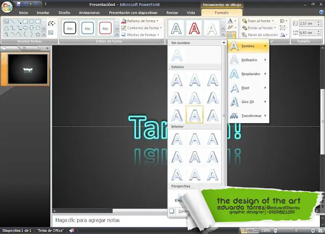Viewport: 325px width, 234px height.
Task: Select the last Interior shadow preset
Action: tap(213, 175)
